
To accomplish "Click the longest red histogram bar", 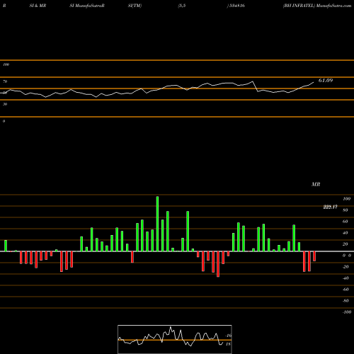I will [x=218, y=264].
